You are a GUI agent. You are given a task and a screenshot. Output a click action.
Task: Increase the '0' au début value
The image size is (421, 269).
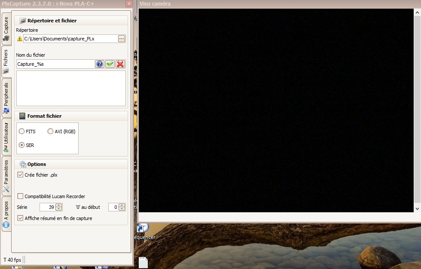coord(122,205)
